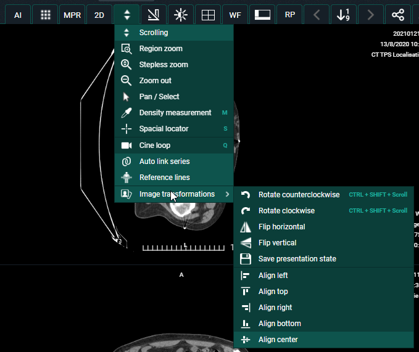Screen dimensions: 419x352
Task: Click the CT TPS Localisation overlay text
Action: (395, 55)
